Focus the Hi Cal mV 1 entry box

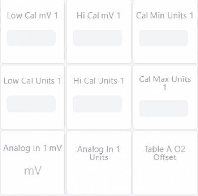point(98,38)
